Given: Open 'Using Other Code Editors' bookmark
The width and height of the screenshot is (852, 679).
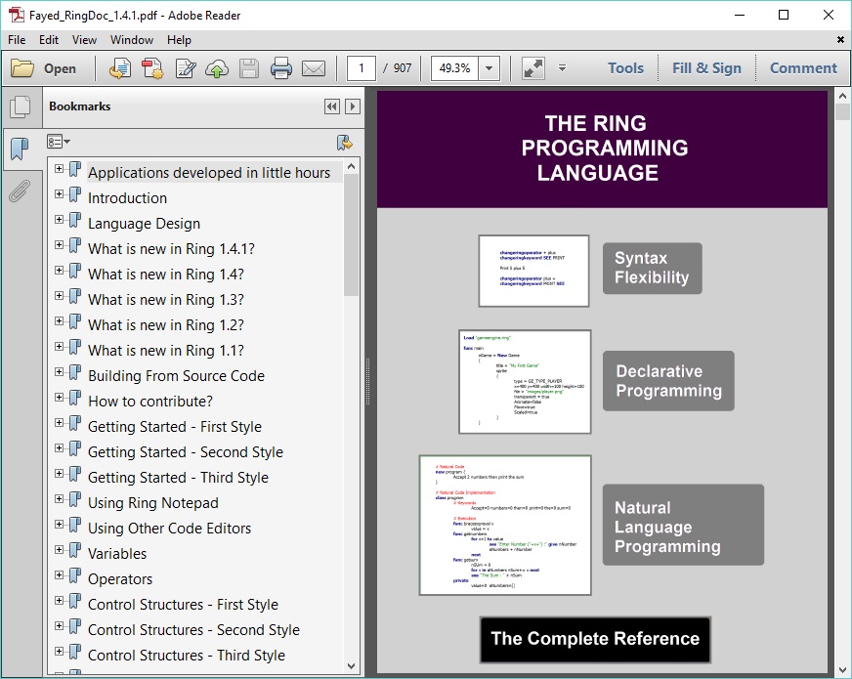Looking at the screenshot, I should (x=170, y=529).
